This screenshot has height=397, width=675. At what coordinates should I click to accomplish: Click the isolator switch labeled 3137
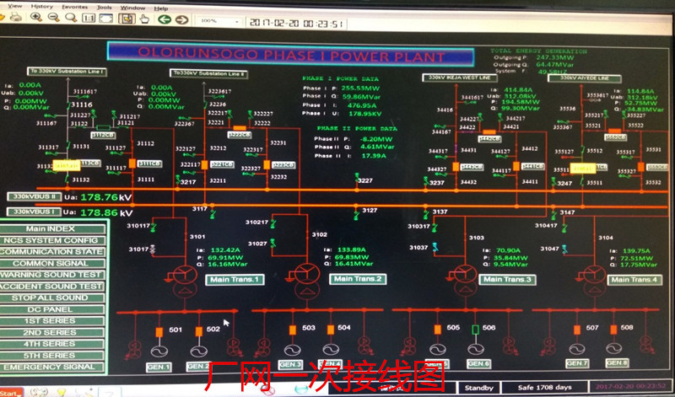click(426, 214)
